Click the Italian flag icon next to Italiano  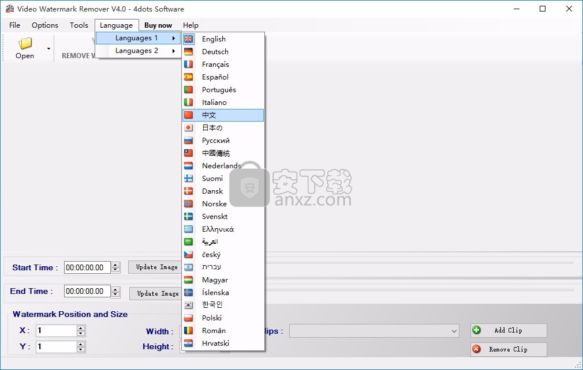point(189,102)
